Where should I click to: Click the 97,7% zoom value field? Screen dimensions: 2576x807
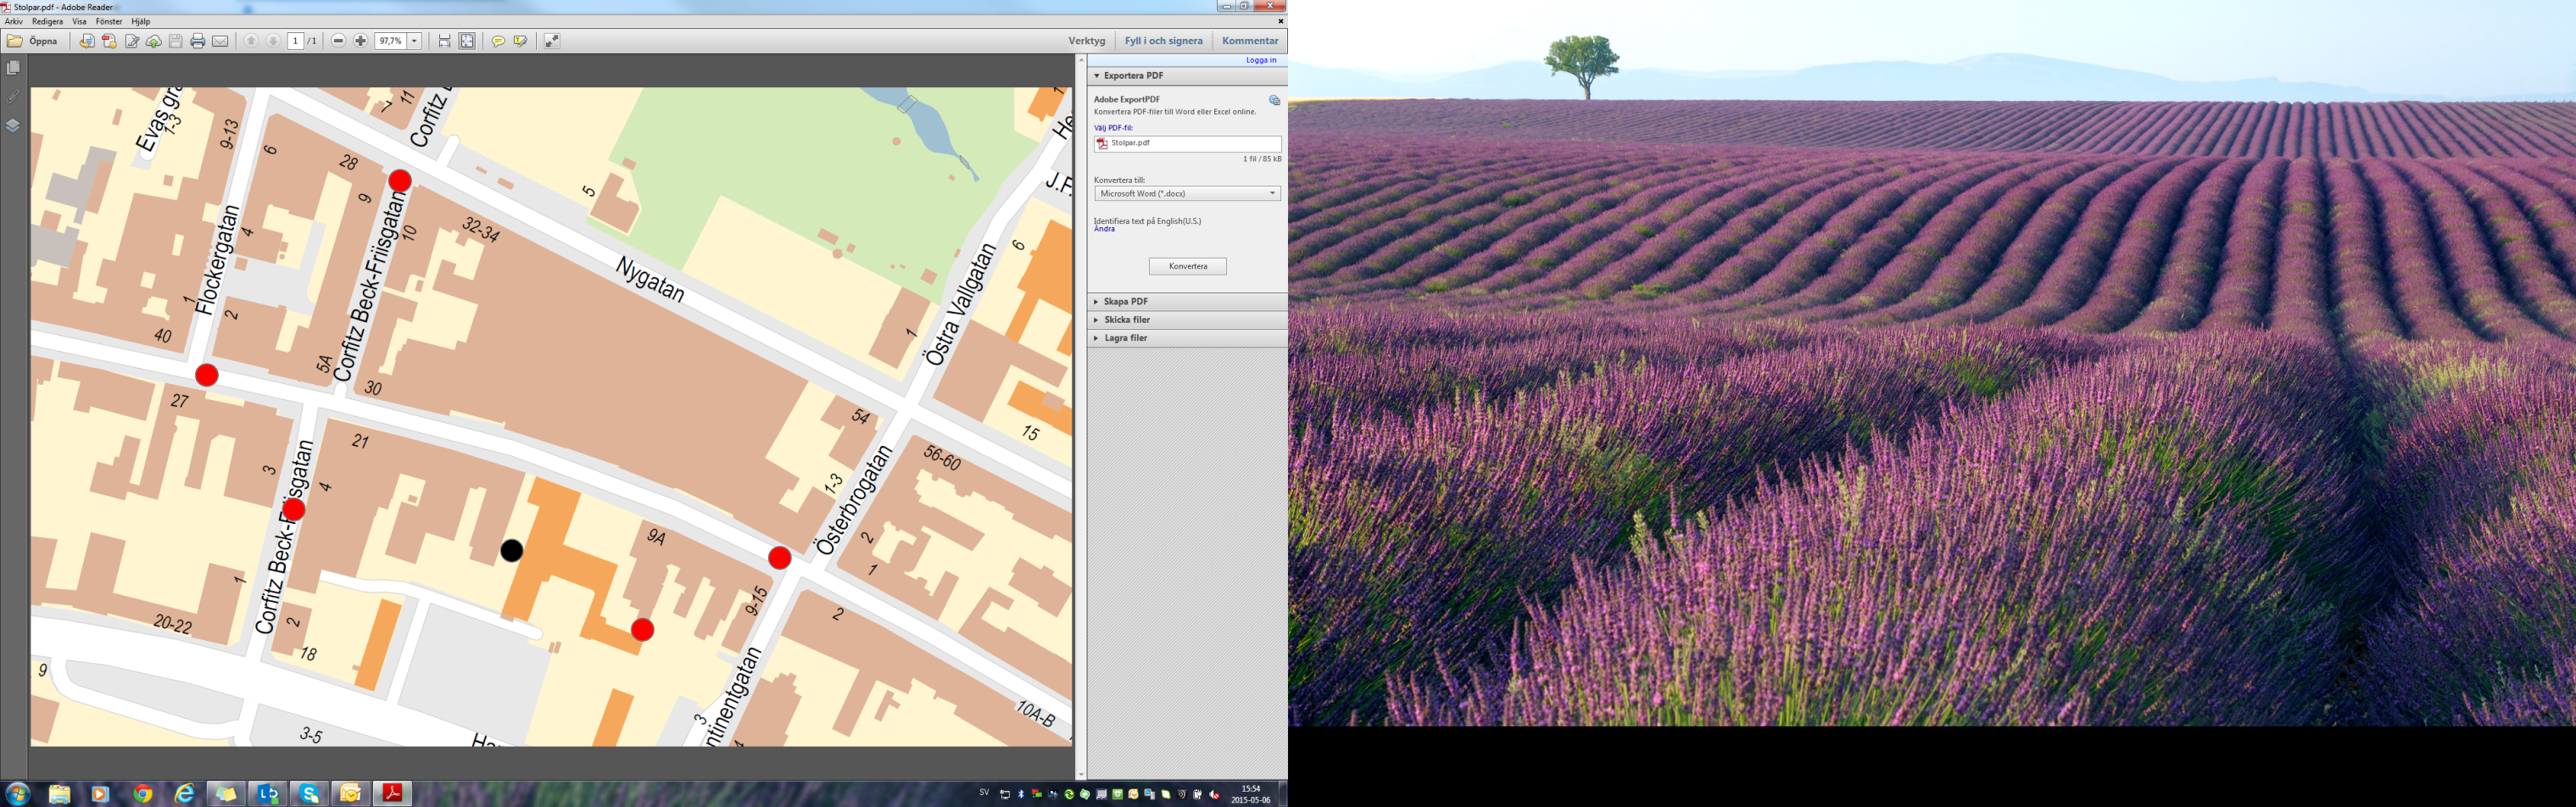click(390, 41)
